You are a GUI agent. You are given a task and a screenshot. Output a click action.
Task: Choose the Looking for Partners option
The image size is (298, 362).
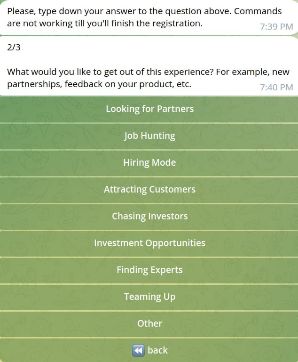(x=149, y=109)
